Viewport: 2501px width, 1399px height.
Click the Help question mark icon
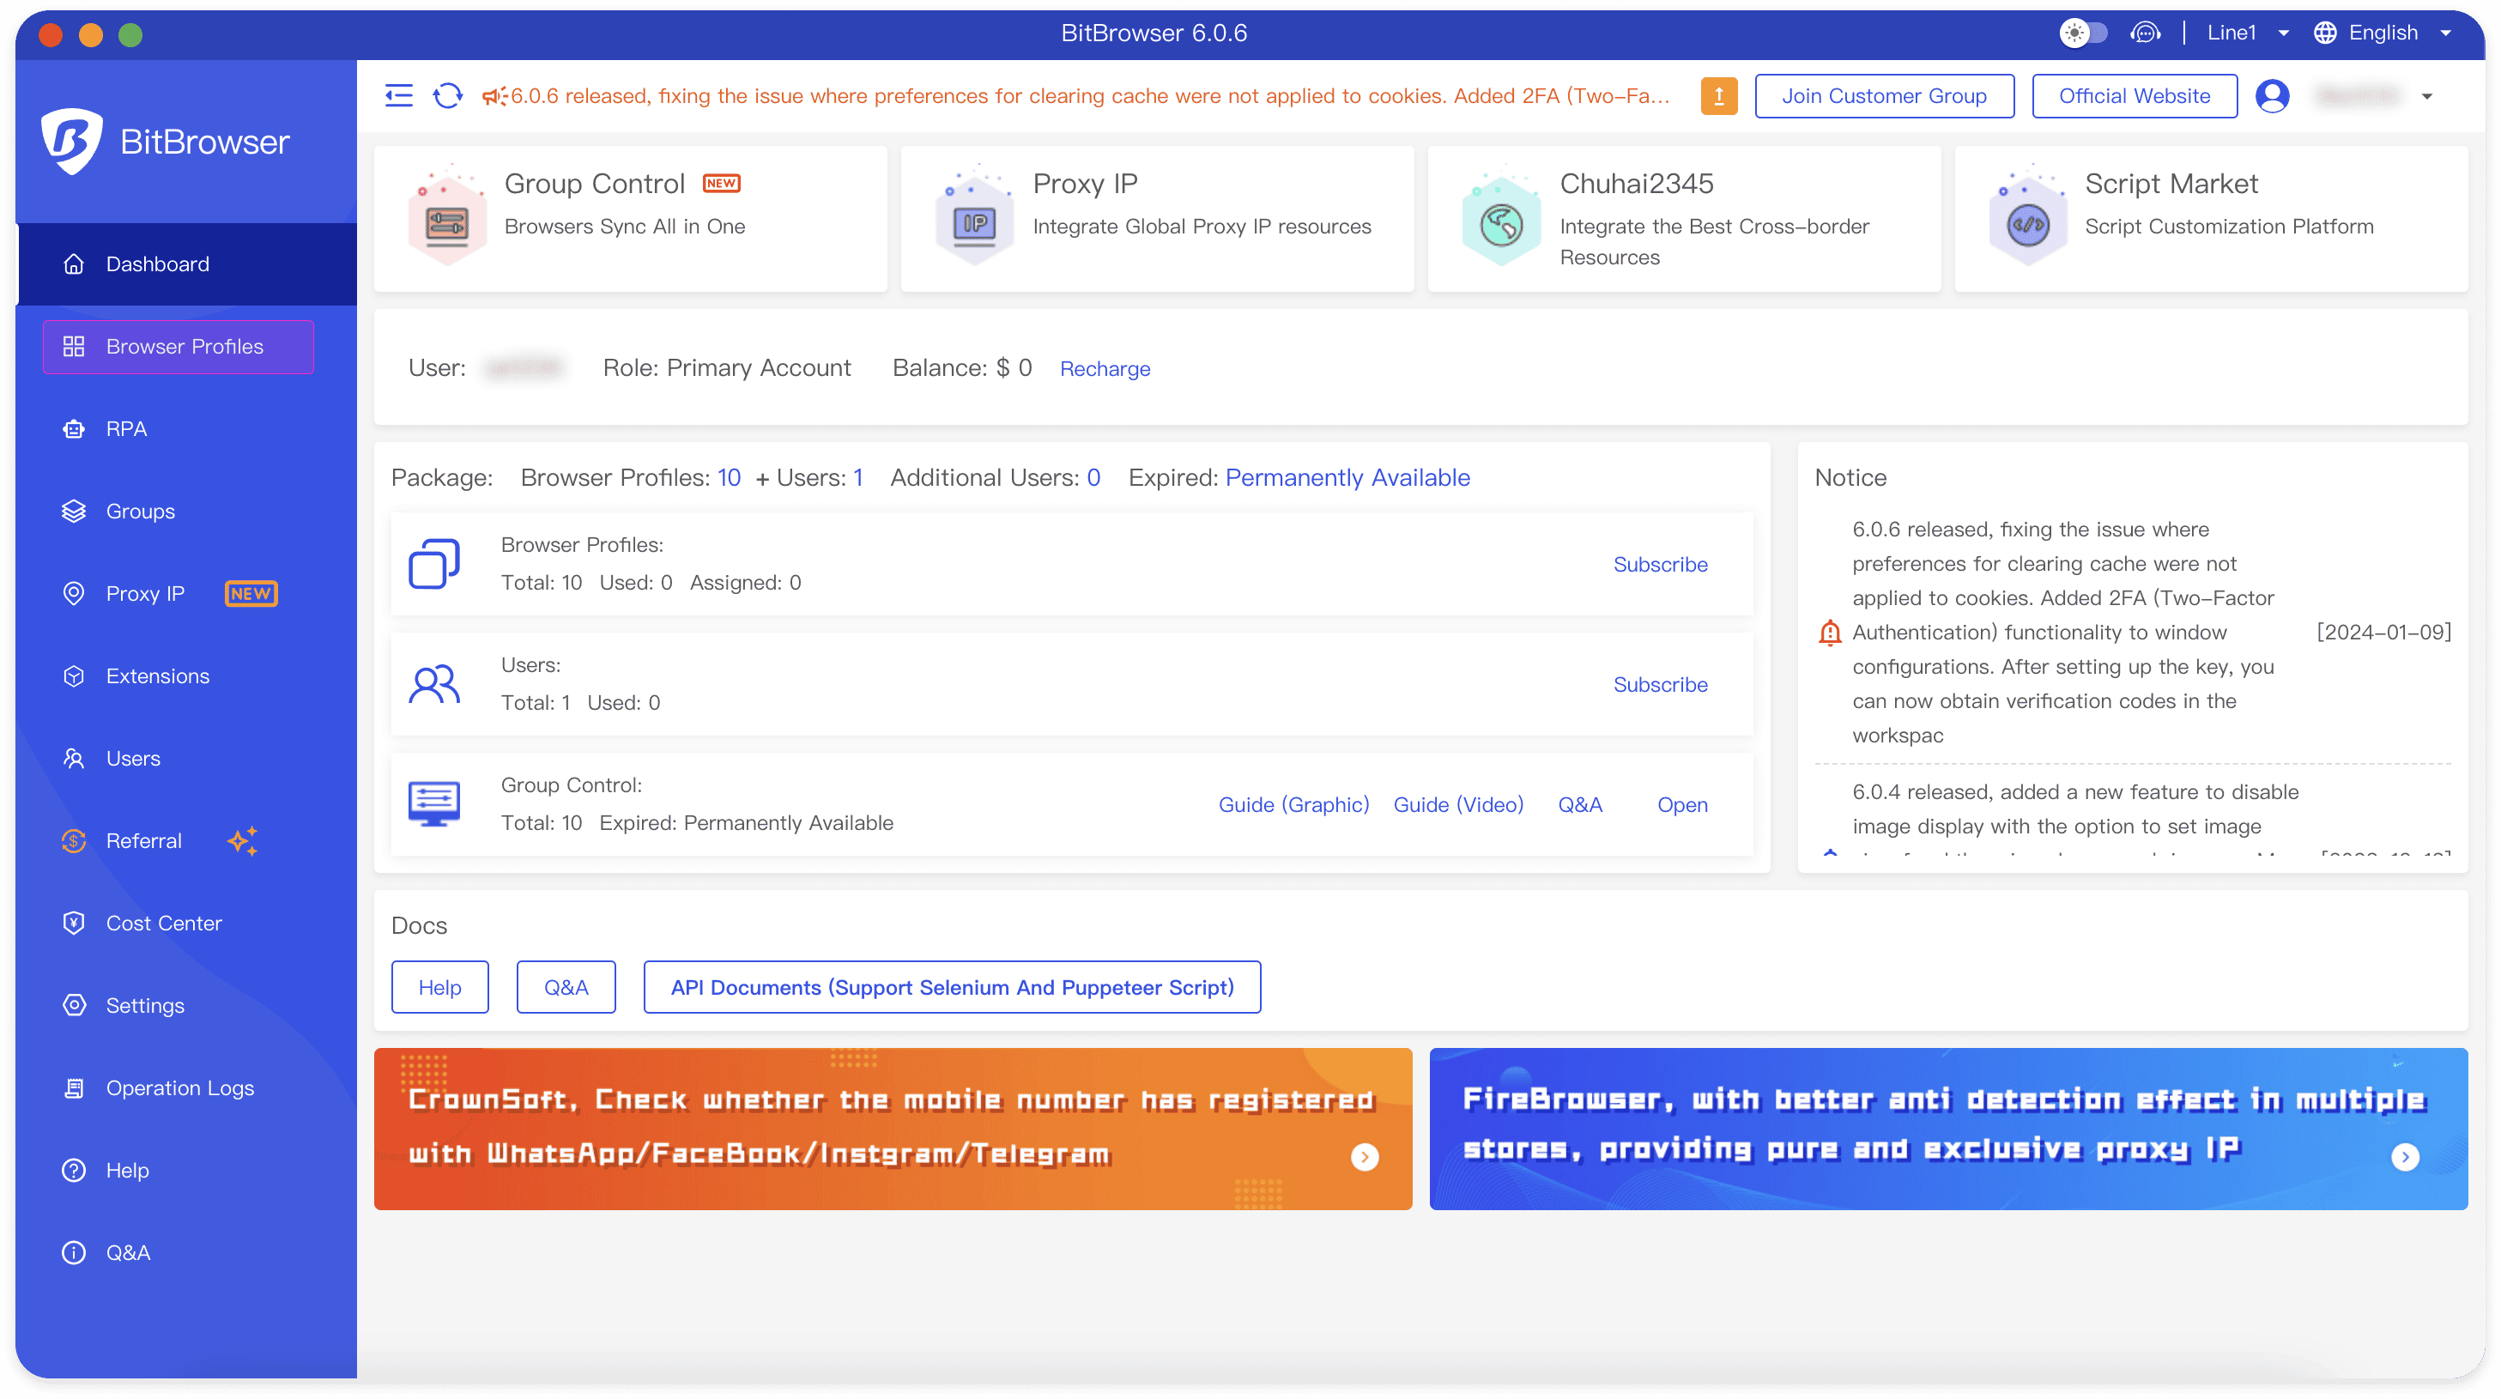pos(74,1170)
